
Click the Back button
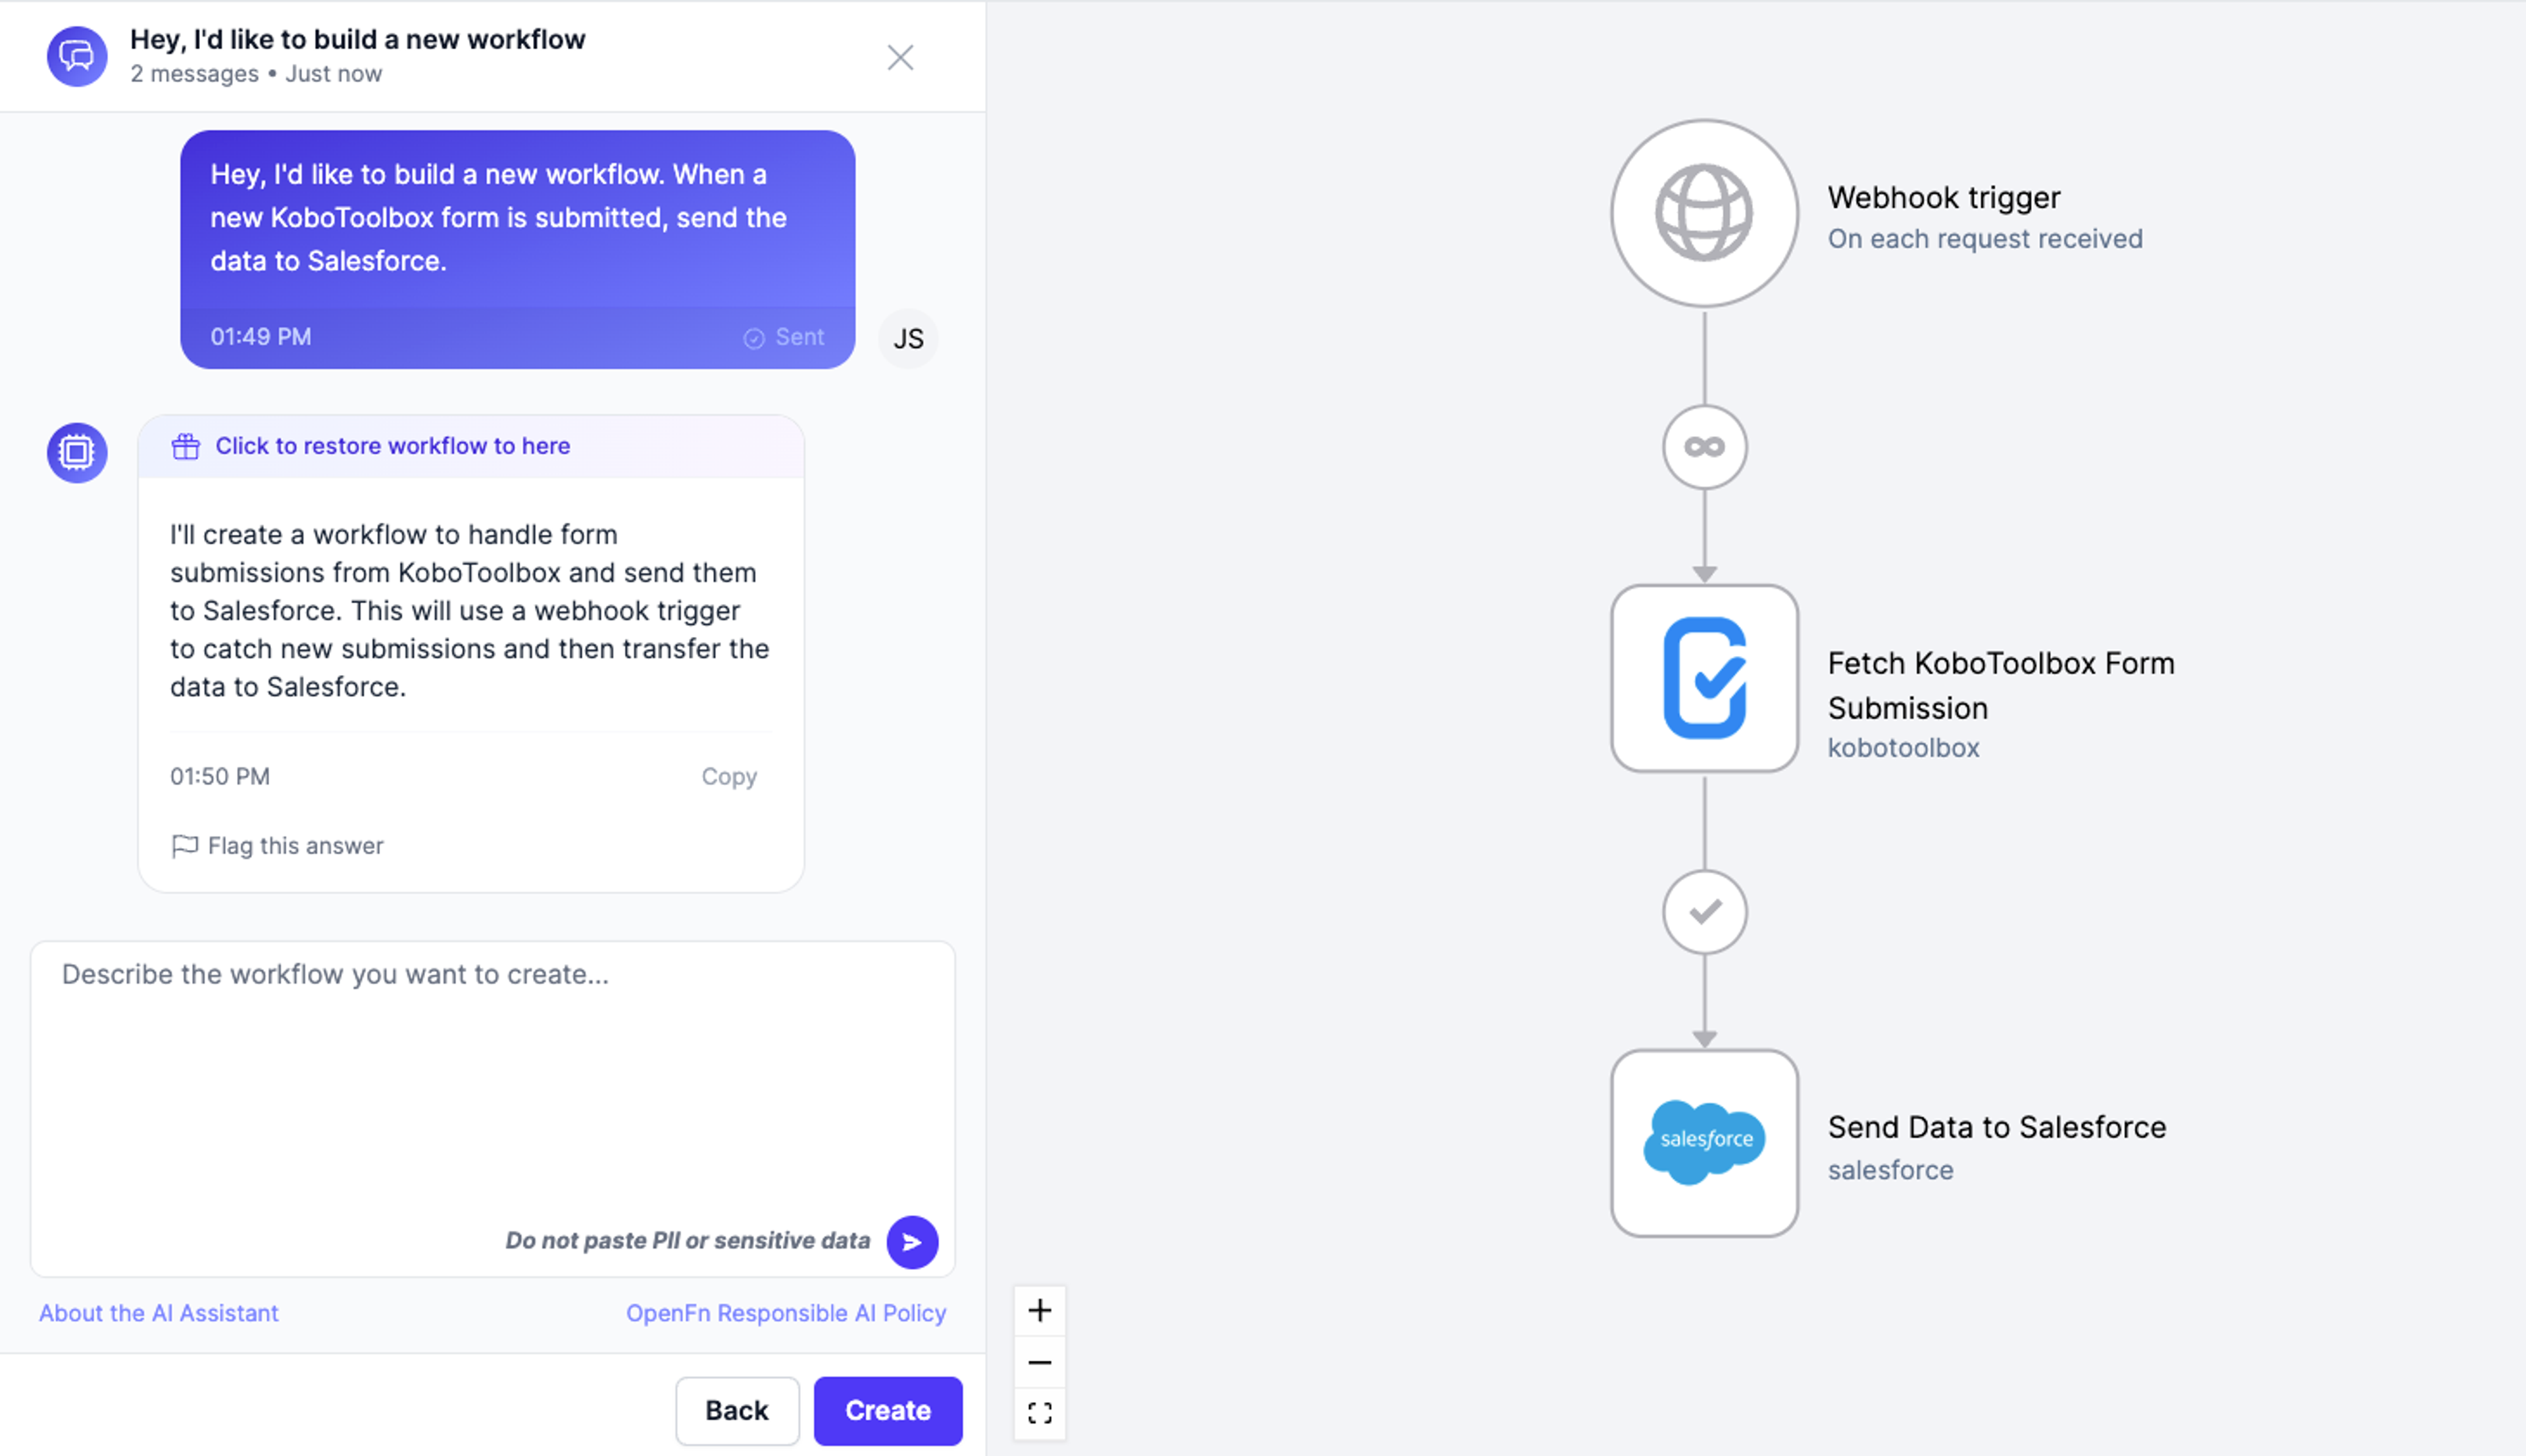(x=737, y=1410)
